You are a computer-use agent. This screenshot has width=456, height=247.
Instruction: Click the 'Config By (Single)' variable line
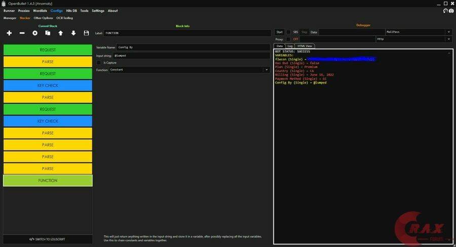point(300,83)
